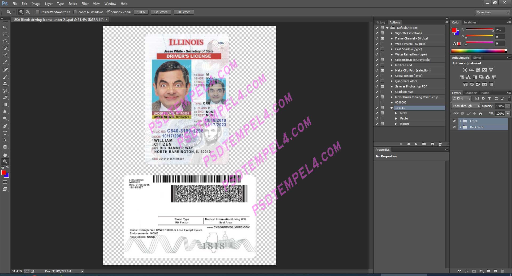Open the Filter menu
512x276 pixels.
85,3
